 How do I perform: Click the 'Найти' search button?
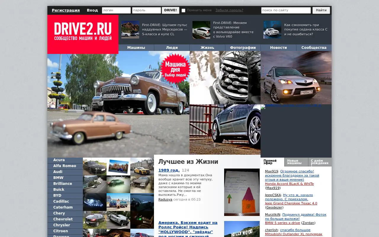click(x=321, y=10)
